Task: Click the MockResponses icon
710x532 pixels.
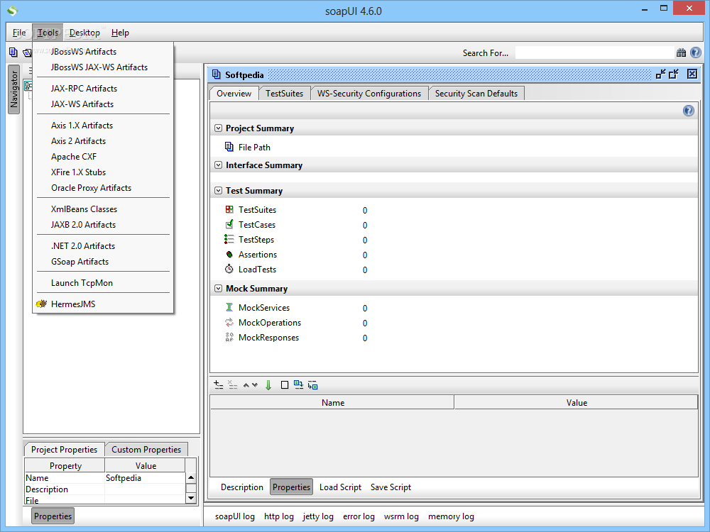Action: click(229, 337)
